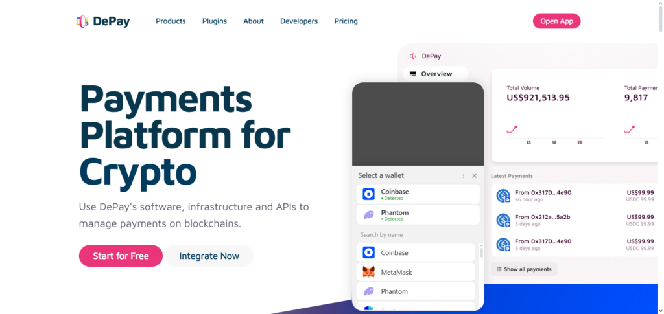Focus the Search by name field
Image resolution: width=664 pixels, height=314 pixels.
pos(418,235)
